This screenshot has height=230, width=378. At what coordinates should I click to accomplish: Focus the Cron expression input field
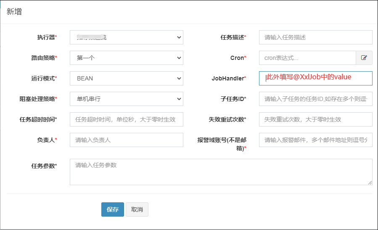pos(308,58)
